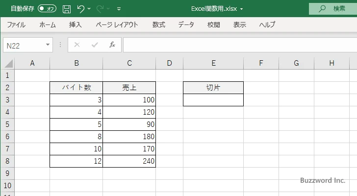This screenshot has height=196, width=357.
Task: Click the formula bar input area
Action: (240, 45)
